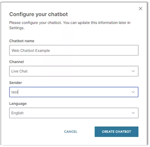Expand the Language dropdown set to English
This screenshot has width=150, height=147.
74,113
